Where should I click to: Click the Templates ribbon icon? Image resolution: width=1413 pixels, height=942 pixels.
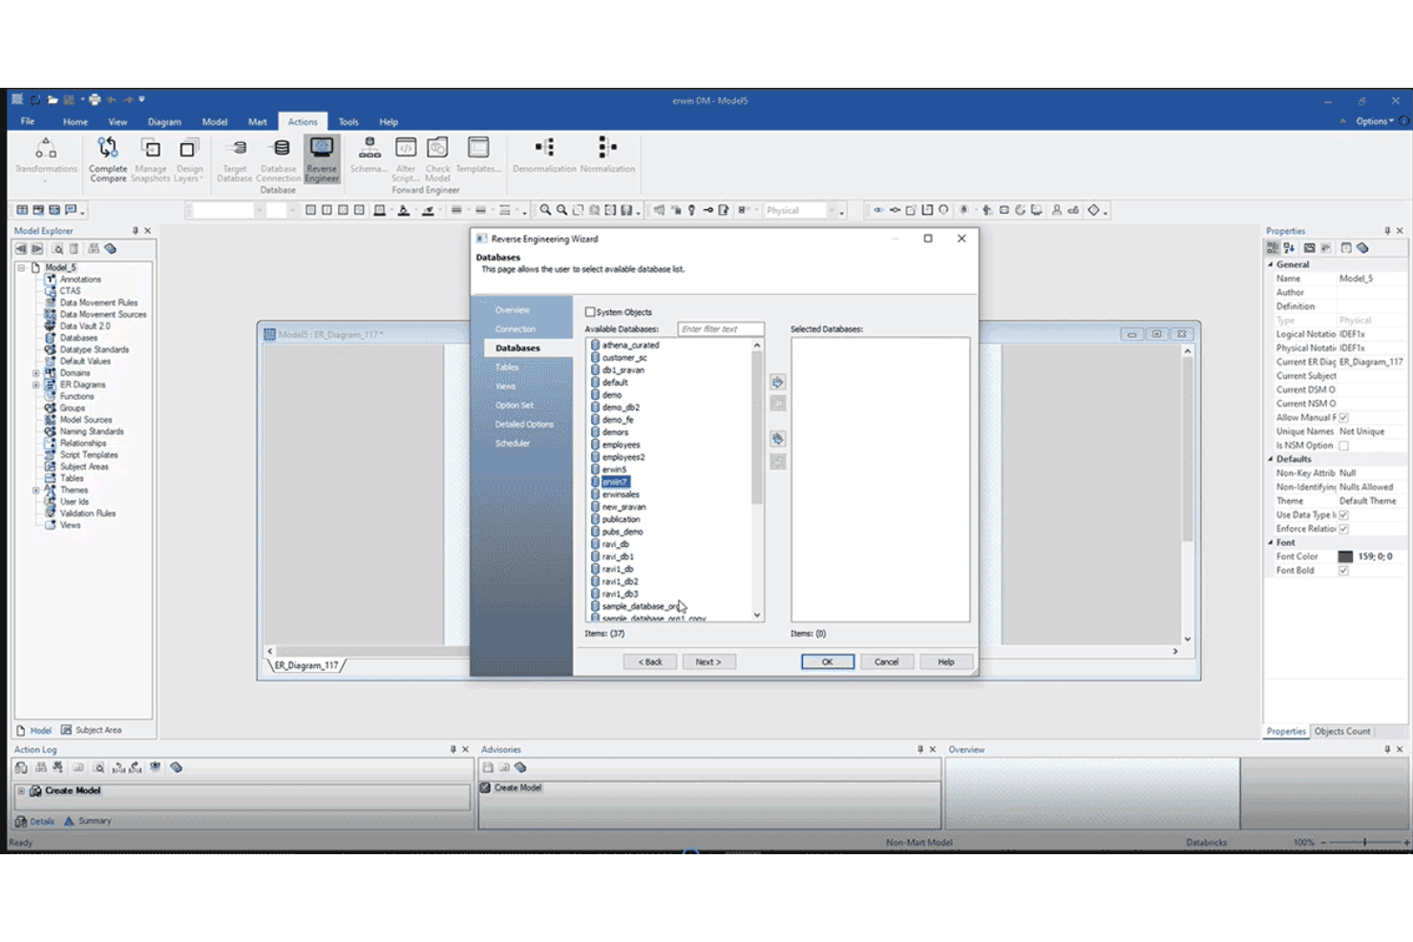click(478, 155)
